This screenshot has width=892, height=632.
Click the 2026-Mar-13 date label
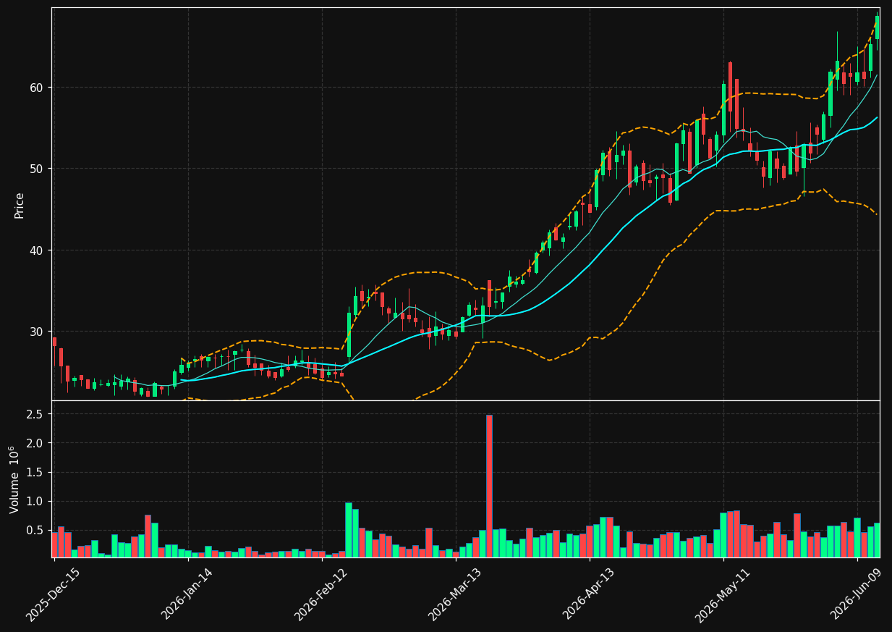pyautogui.click(x=455, y=594)
